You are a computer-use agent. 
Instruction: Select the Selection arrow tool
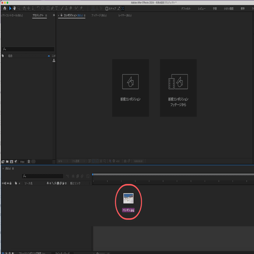click(10, 8)
